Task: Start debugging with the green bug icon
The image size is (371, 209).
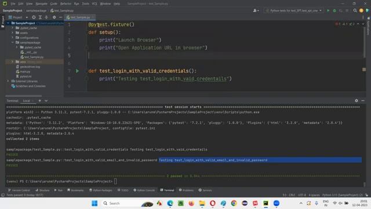Action: (334, 10)
